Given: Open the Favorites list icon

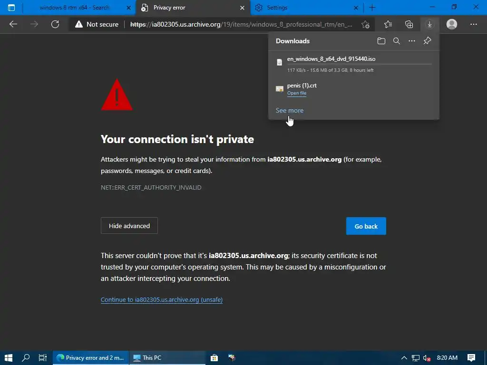Looking at the screenshot, I should (388, 24).
